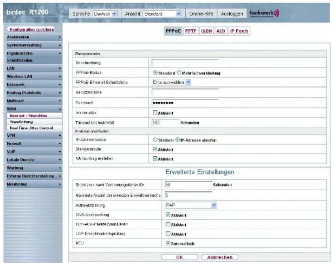
Task: Open PPPoE-Ethernet-Schnittstelle dropdown
Action: 171,82
